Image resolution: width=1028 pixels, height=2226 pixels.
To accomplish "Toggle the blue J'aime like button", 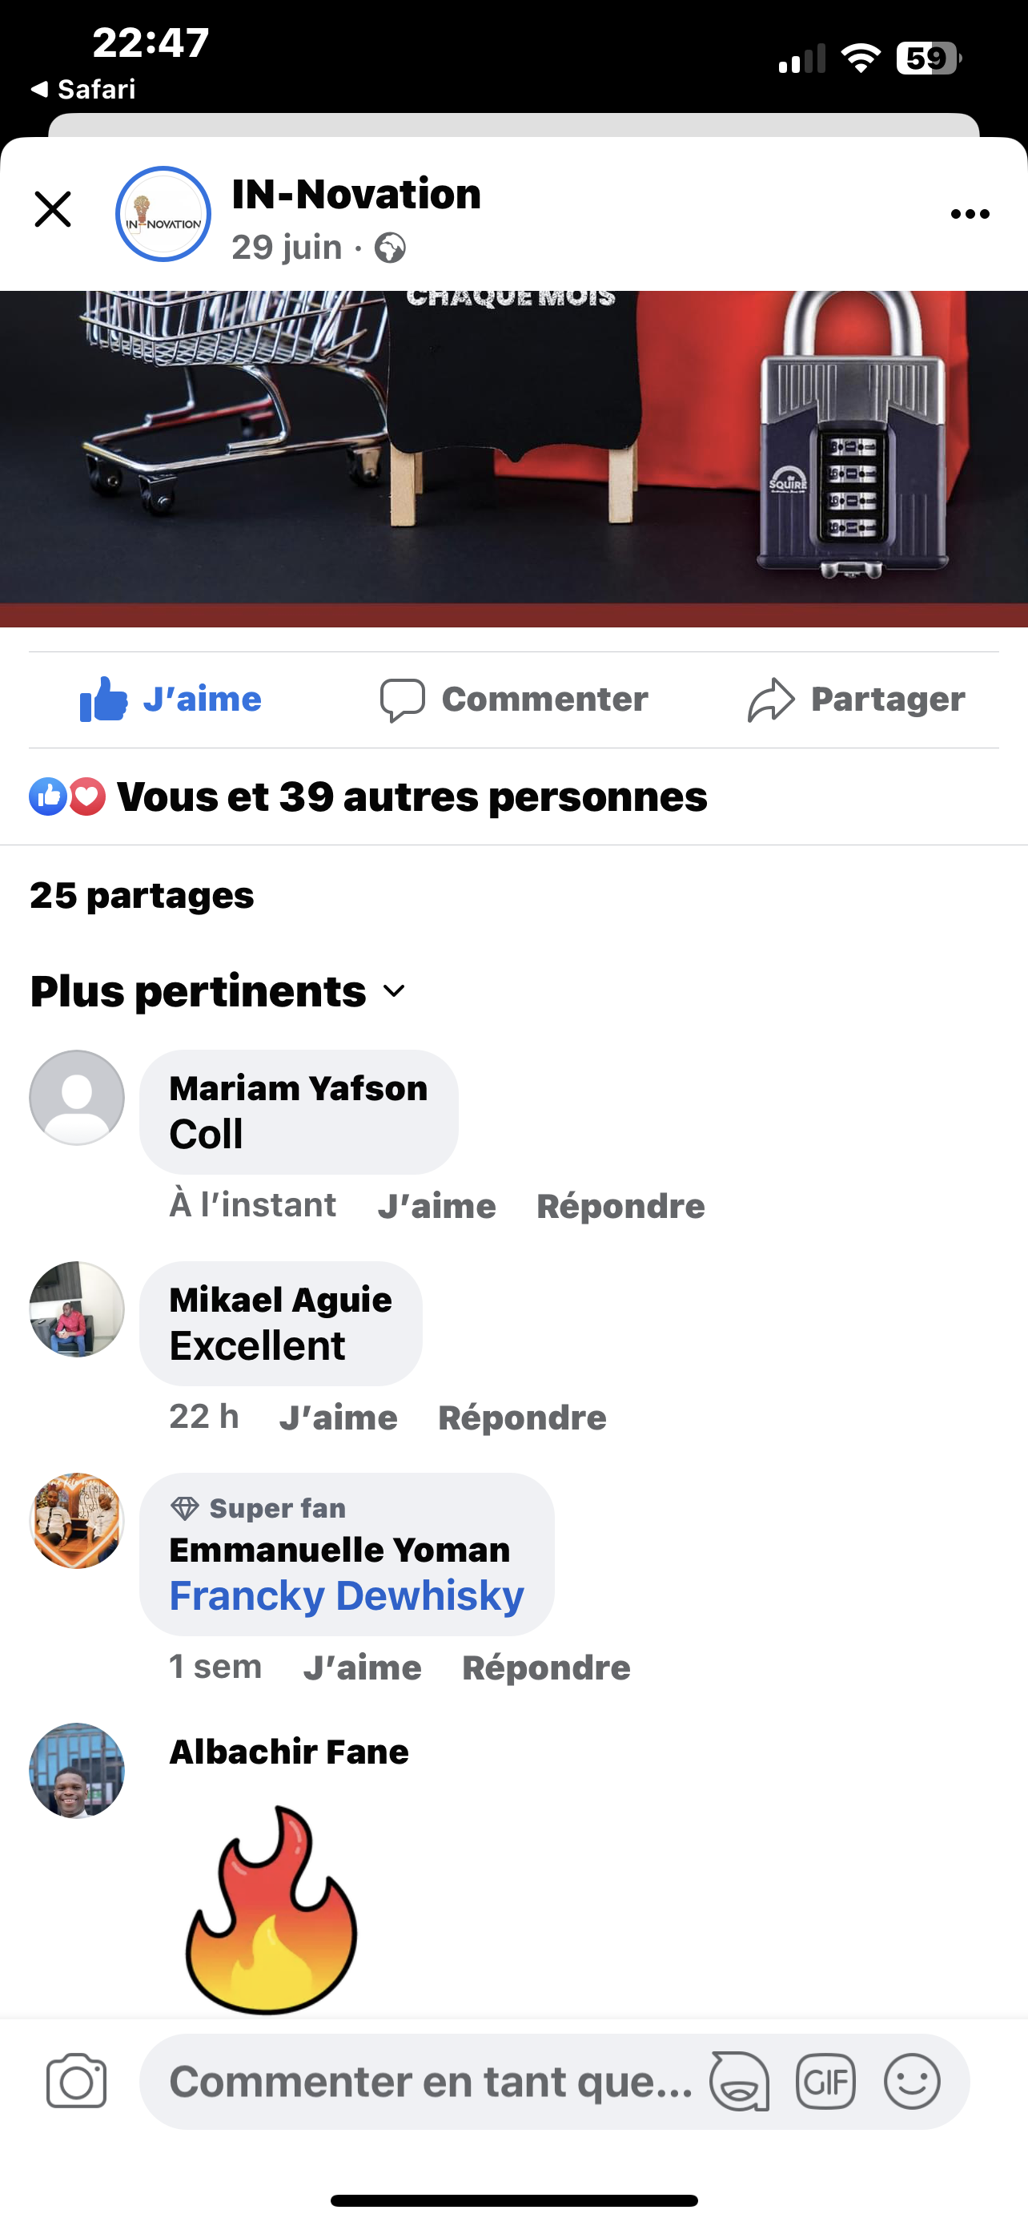I will (171, 699).
